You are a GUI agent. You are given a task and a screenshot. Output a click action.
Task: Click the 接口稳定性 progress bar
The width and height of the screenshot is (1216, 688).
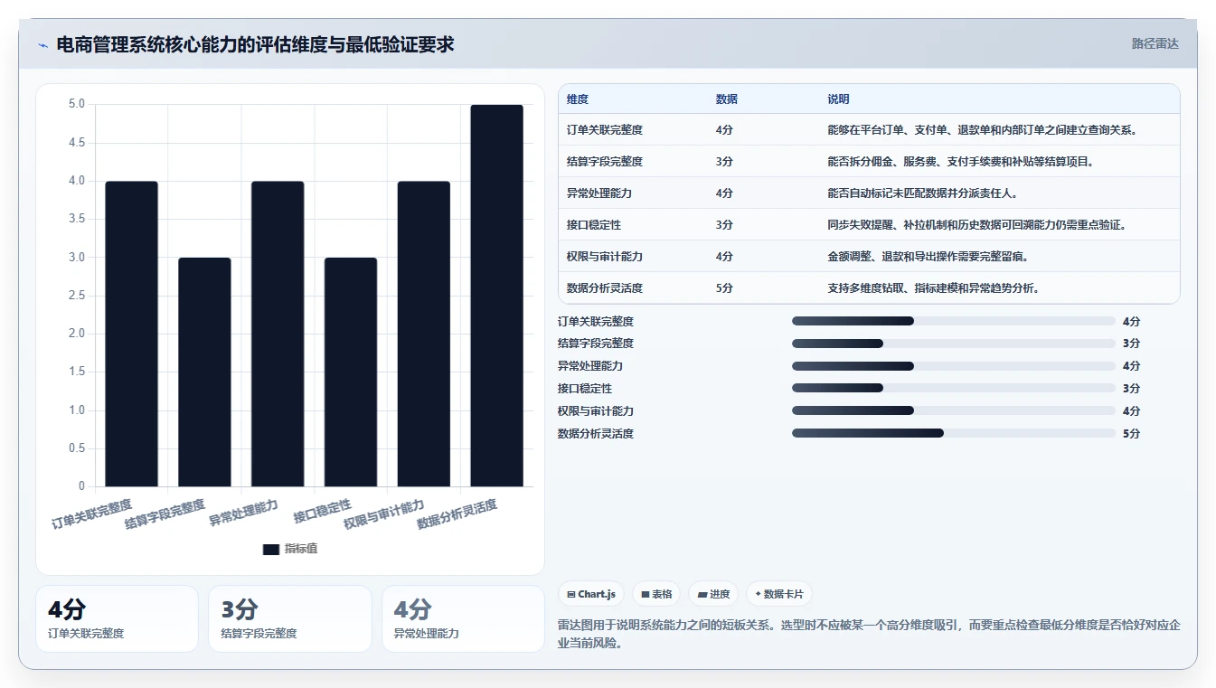[953, 389]
